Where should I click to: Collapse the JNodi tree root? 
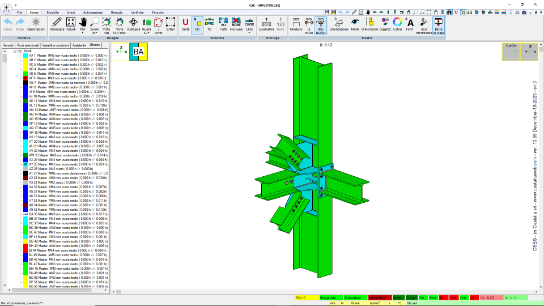tap(15, 51)
